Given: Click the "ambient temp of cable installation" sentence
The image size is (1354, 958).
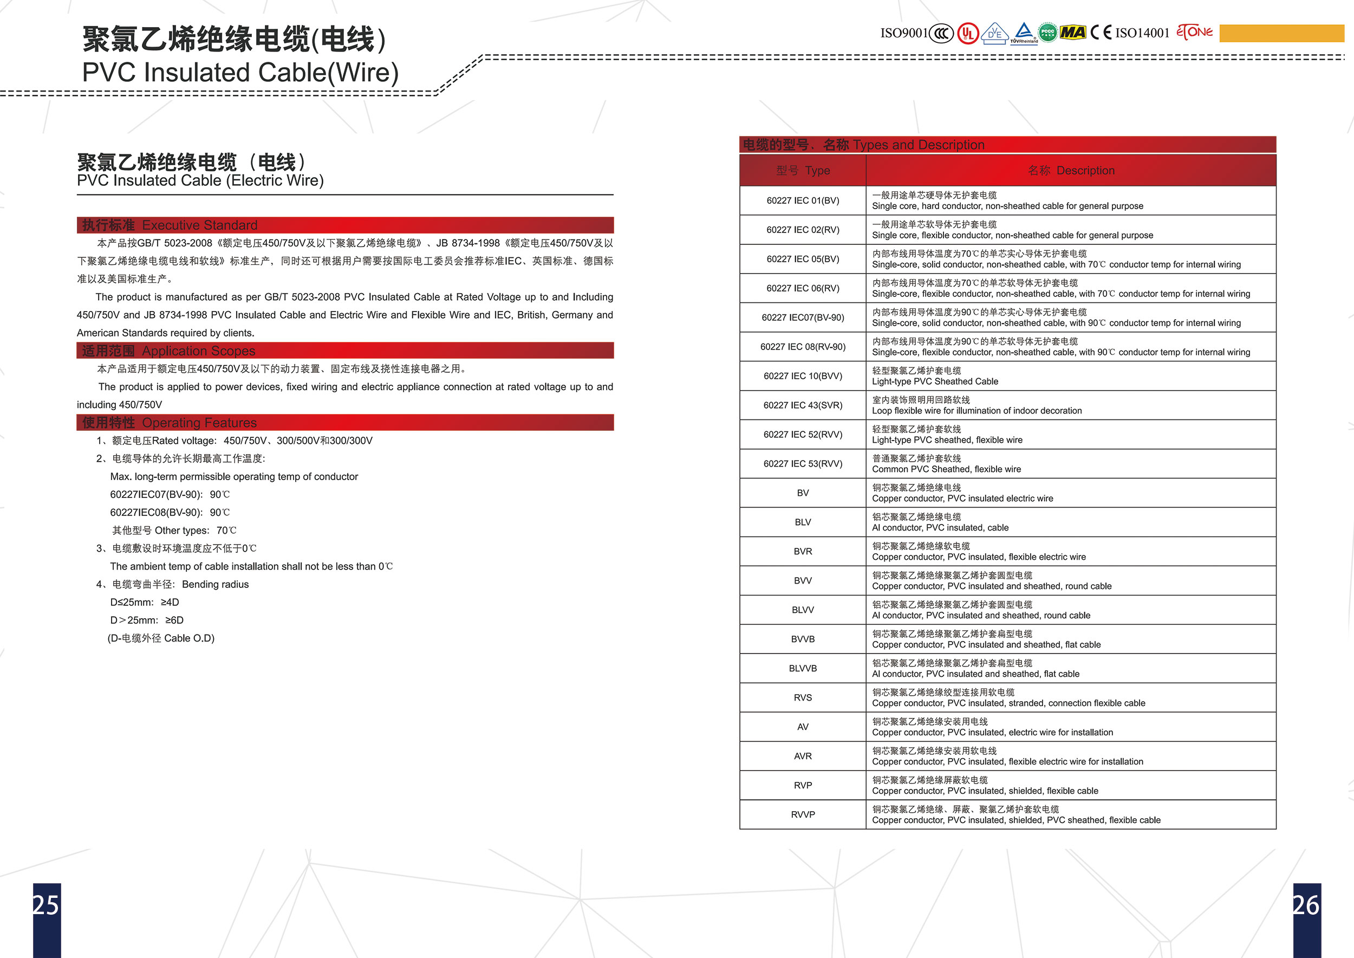Looking at the screenshot, I should click(251, 567).
